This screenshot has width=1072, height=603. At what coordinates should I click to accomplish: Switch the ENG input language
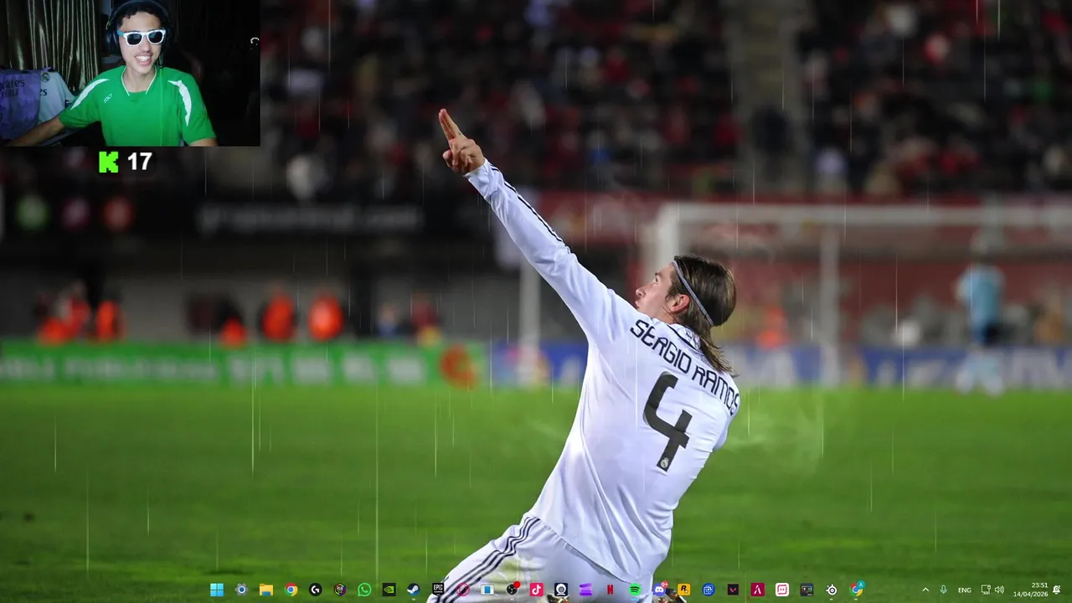965,590
